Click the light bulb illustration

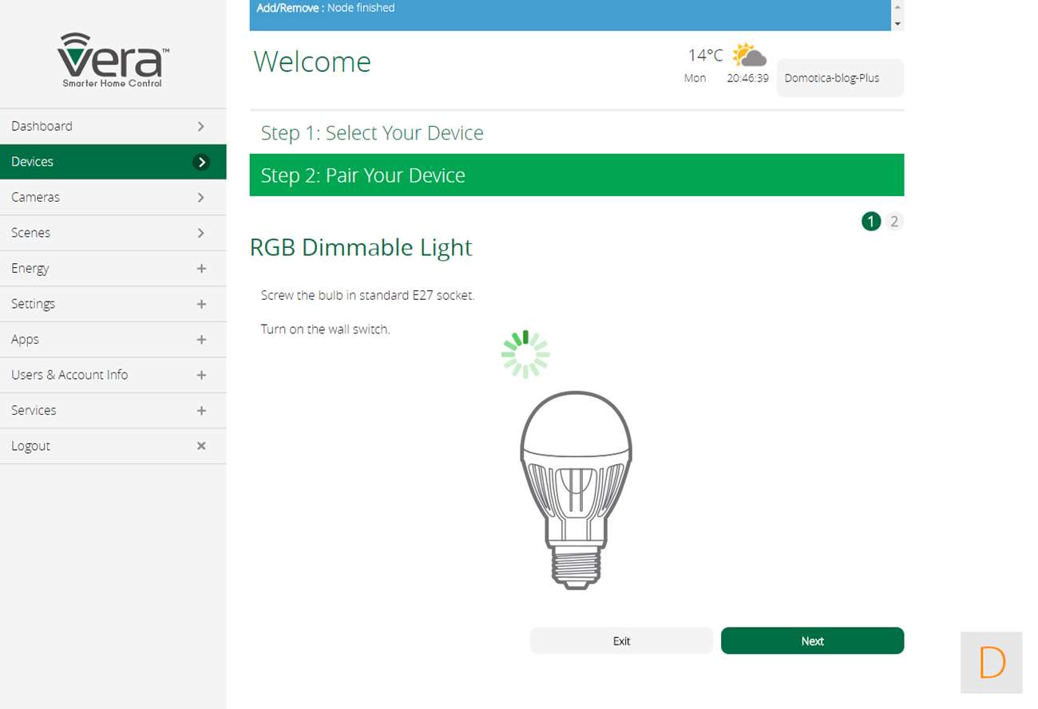pos(576,490)
